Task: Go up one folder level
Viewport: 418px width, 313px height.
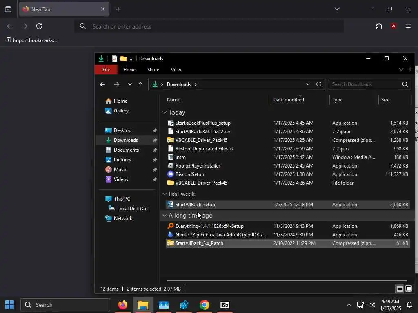Action: click(x=140, y=84)
